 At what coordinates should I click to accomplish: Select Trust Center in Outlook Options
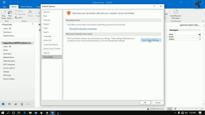[x=52, y=57]
